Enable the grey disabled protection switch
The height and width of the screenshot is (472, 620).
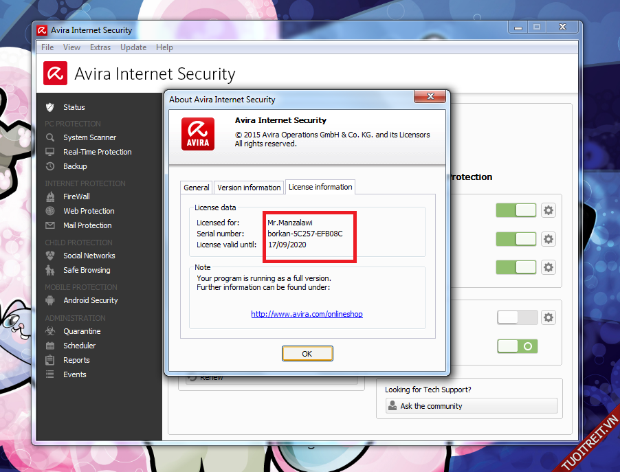point(517,317)
